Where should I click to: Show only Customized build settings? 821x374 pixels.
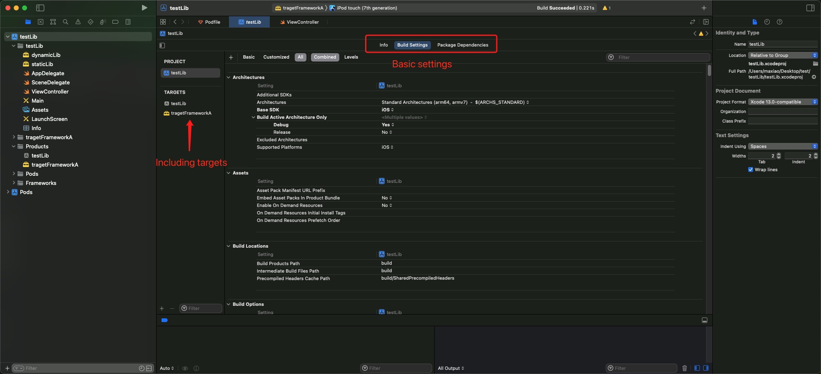pos(276,57)
